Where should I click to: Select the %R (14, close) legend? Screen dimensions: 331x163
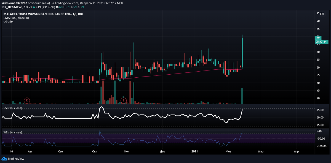point(13,132)
